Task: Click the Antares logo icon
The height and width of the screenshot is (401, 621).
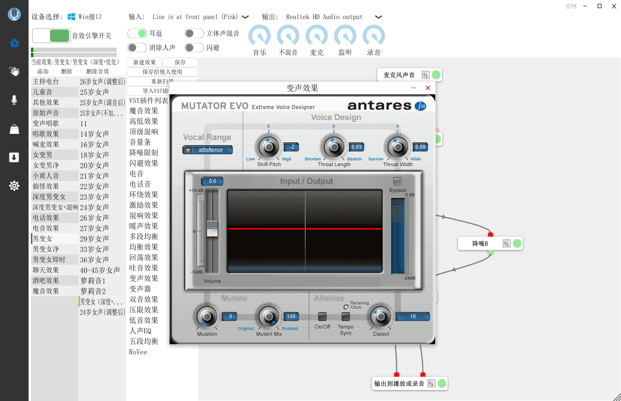Action: click(420, 106)
